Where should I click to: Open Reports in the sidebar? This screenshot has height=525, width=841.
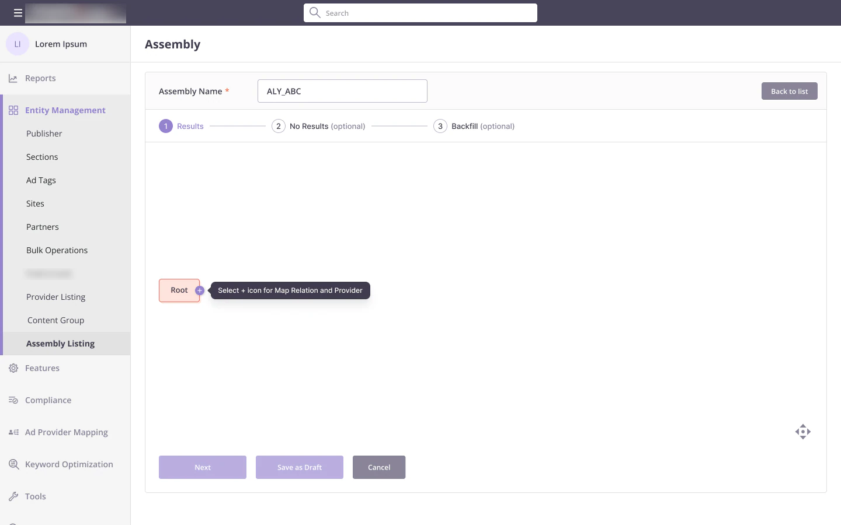(65, 78)
